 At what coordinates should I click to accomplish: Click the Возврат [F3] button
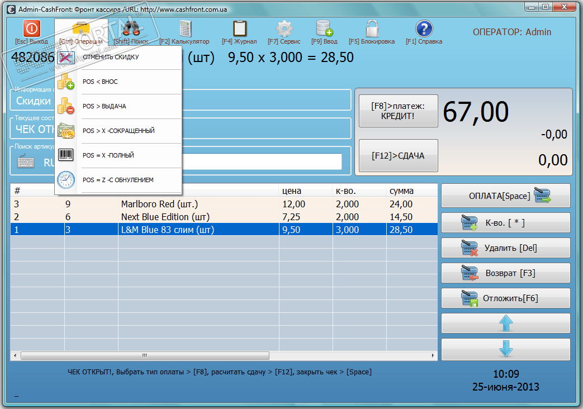506,273
